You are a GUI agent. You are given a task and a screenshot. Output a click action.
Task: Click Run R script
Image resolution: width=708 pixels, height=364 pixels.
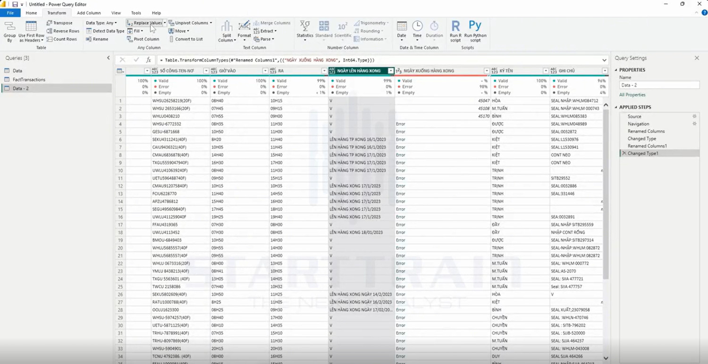tap(455, 31)
